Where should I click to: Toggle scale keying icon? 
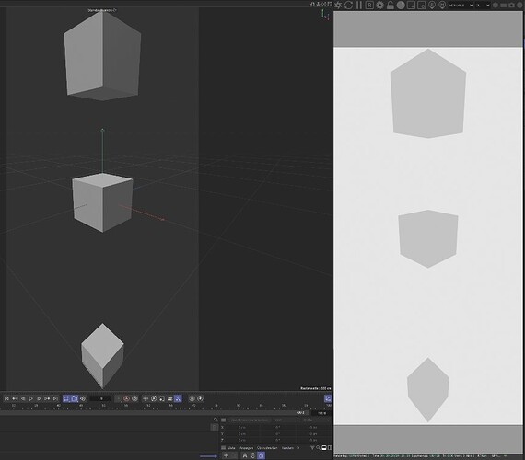(x=162, y=398)
